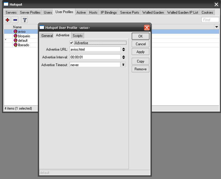This screenshot has height=179, width=221.
Task: Click the Cancel button
Action: pos(141,44)
